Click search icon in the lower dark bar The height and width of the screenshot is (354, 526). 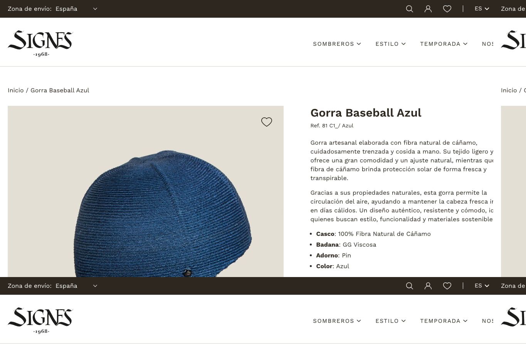click(x=410, y=286)
